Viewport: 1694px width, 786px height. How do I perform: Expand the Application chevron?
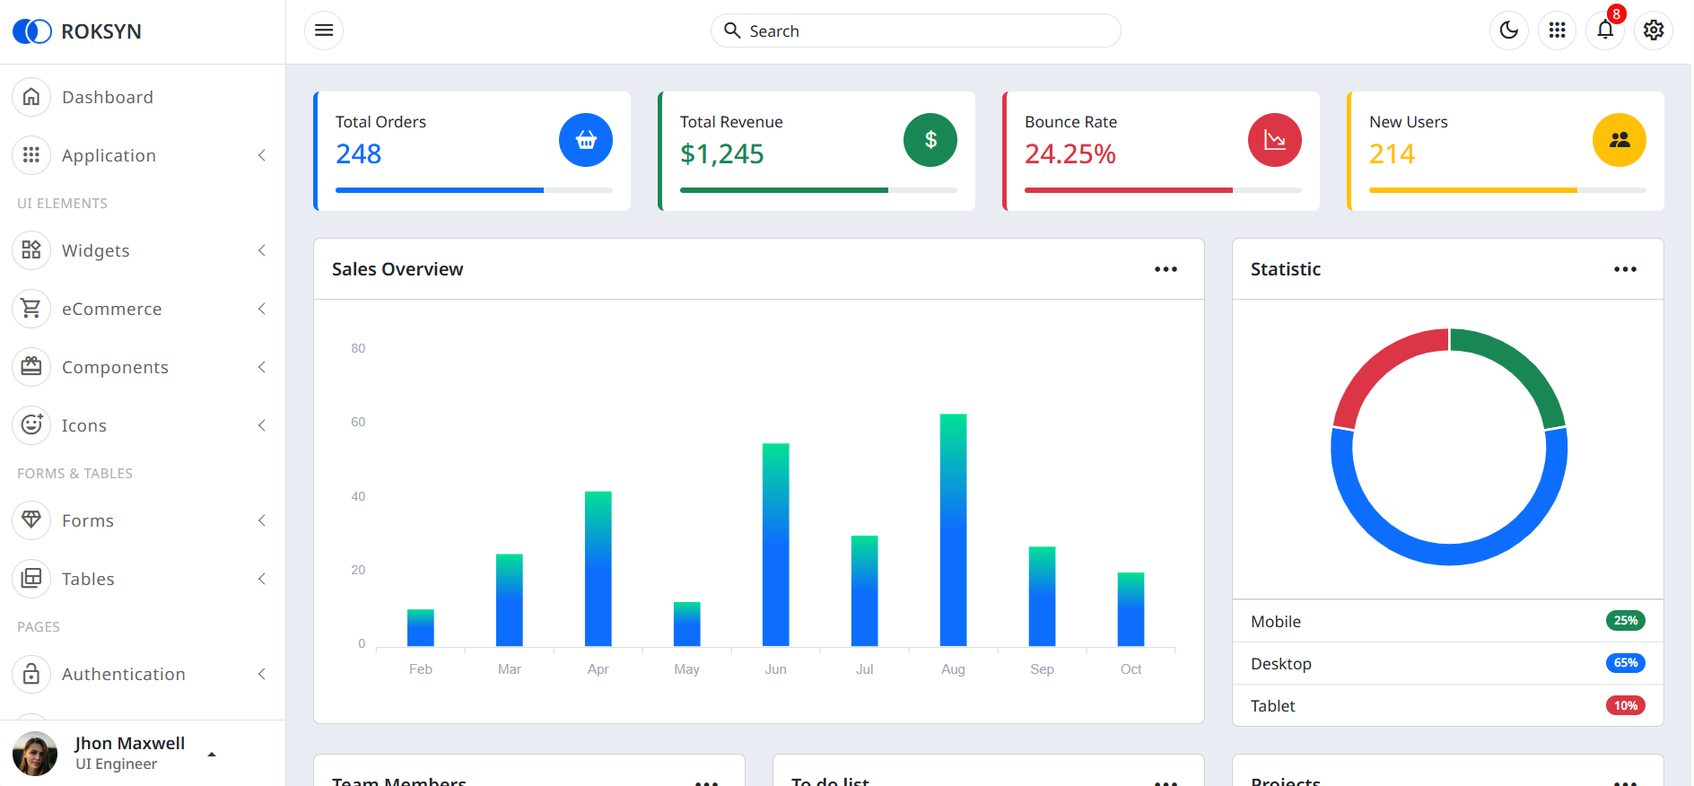pos(262,155)
